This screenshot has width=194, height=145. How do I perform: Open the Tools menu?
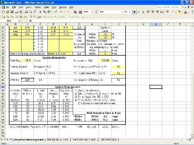[x=46, y=7]
